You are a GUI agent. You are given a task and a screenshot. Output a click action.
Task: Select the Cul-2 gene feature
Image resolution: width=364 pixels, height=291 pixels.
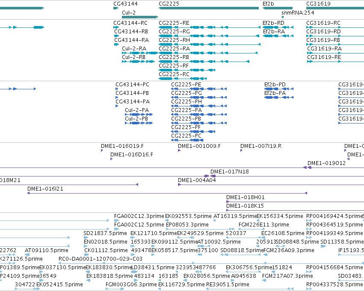tap(140, 17)
